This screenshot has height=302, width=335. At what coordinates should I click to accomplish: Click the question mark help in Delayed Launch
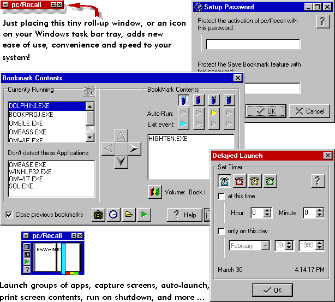click(318, 181)
